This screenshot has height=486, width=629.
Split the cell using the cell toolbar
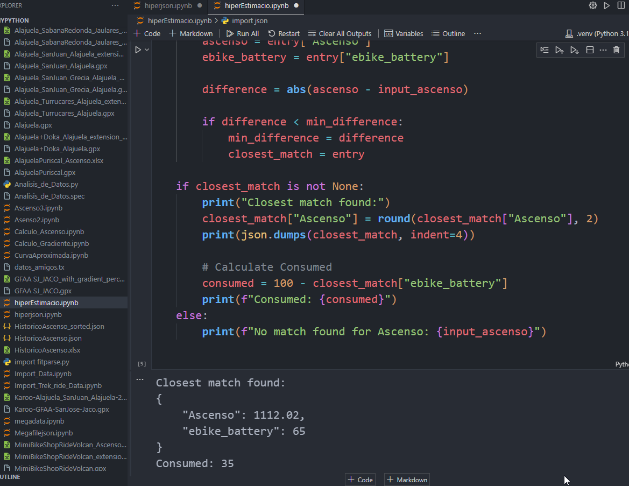[590, 50]
